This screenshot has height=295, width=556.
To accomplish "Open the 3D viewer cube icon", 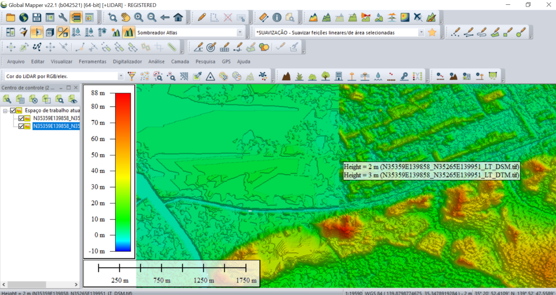I will pyautogui.click(x=50, y=32).
